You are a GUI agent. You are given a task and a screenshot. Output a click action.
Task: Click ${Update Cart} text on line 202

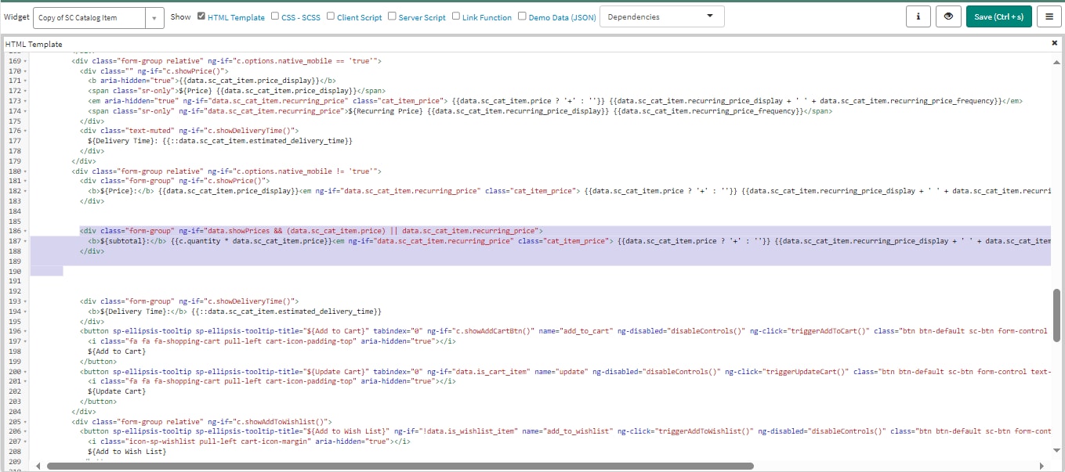click(117, 391)
